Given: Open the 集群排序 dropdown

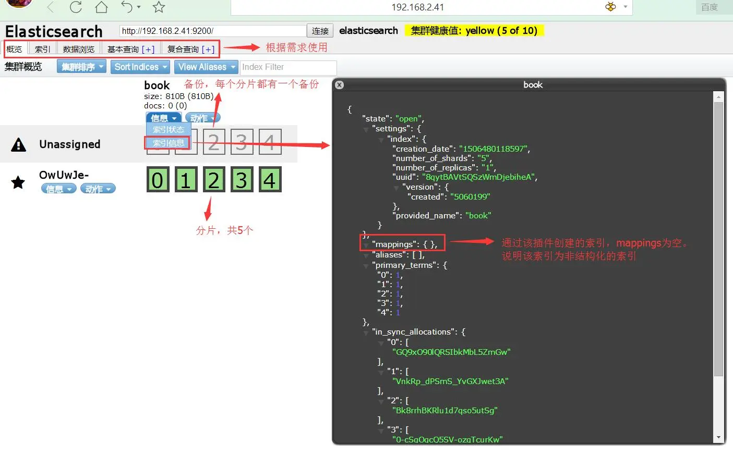Looking at the screenshot, I should [81, 67].
